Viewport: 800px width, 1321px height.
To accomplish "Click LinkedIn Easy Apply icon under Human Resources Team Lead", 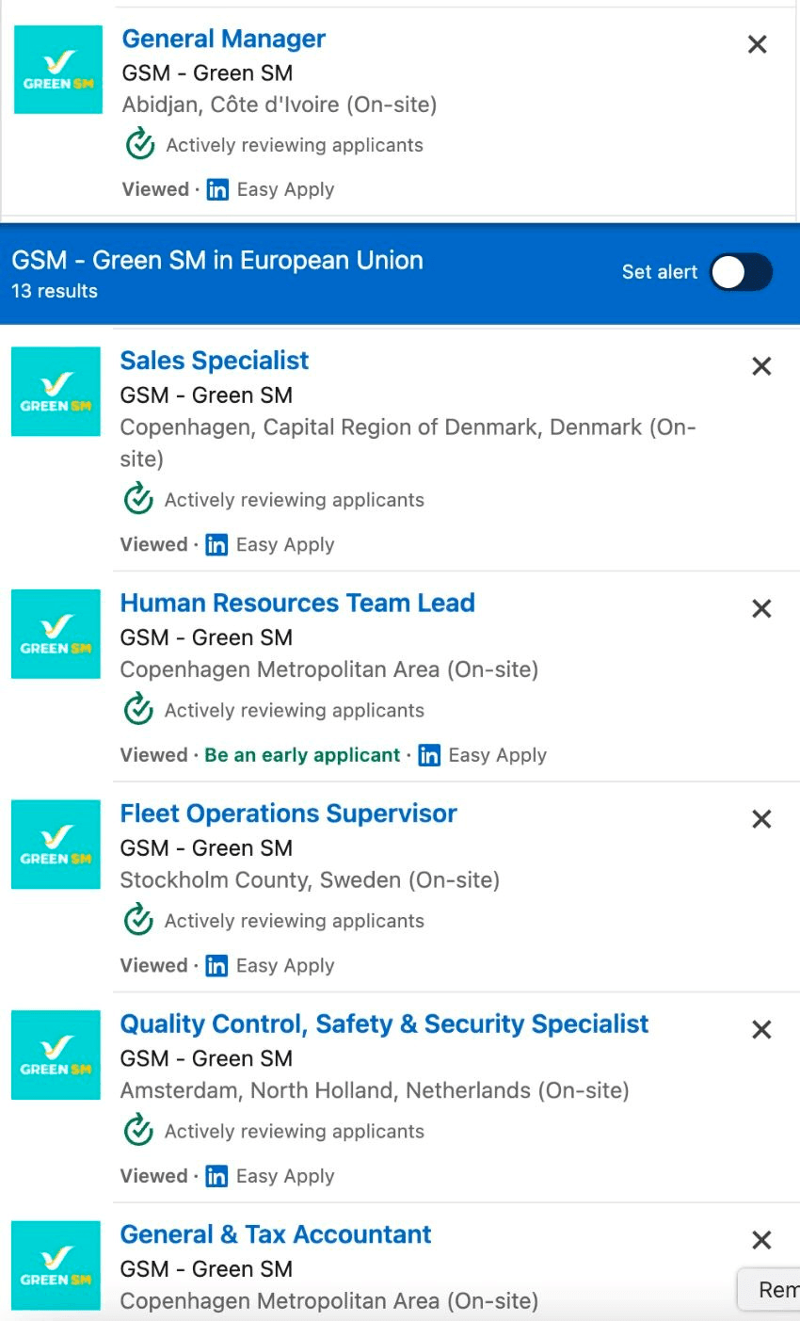I will tap(429, 755).
